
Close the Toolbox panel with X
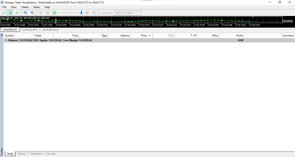point(2,35)
